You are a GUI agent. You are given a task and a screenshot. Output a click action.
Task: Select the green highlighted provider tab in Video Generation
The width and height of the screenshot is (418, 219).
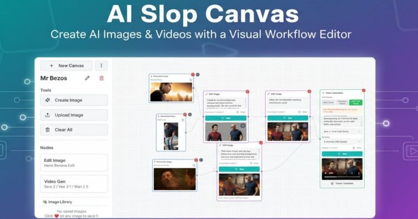pos(356,102)
